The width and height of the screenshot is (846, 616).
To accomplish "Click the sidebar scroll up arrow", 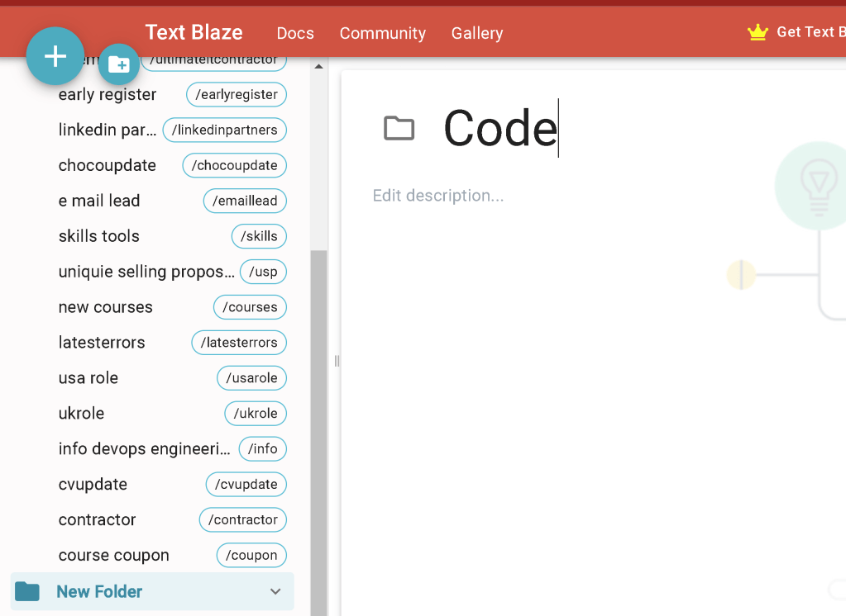I will click(x=319, y=66).
